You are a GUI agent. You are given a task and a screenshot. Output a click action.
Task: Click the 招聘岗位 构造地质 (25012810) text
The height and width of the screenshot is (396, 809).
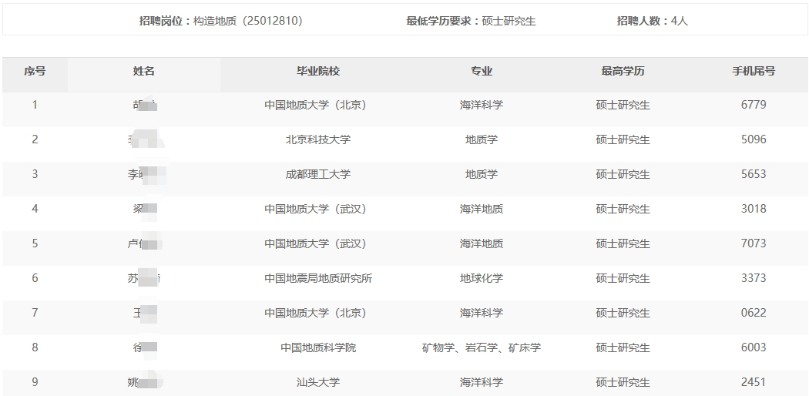pyautogui.click(x=220, y=22)
